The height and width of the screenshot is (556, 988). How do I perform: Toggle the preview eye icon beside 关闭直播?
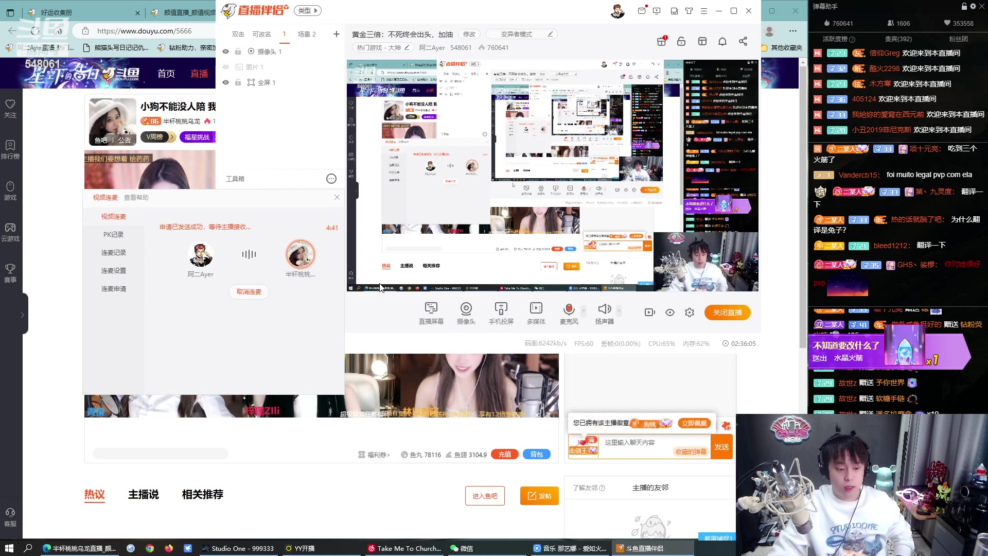(669, 312)
